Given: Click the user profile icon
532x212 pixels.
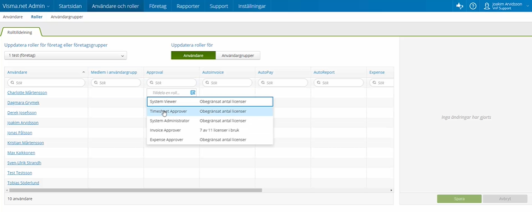Looking at the screenshot, I should point(487,6).
